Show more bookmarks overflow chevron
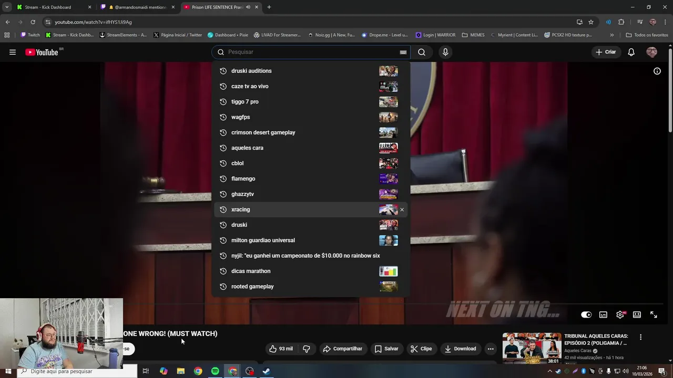This screenshot has height=378, width=673. tap(611, 35)
